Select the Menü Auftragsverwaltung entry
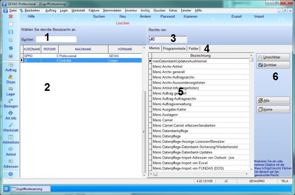The width and height of the screenshot is (295, 195). pyautogui.click(x=200, y=104)
